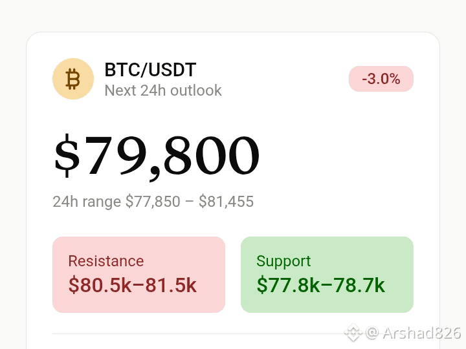Click the Support heading label

pyautogui.click(x=283, y=262)
